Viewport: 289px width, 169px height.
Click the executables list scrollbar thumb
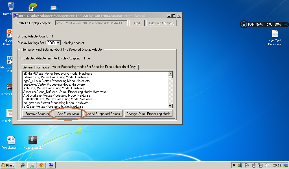(170, 77)
